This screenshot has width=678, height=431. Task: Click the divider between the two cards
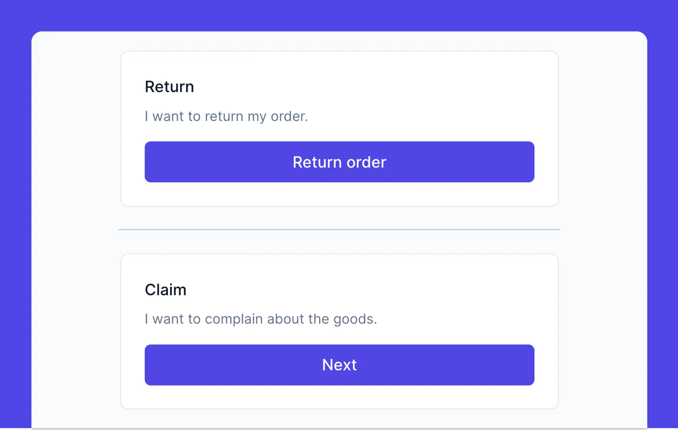click(339, 228)
